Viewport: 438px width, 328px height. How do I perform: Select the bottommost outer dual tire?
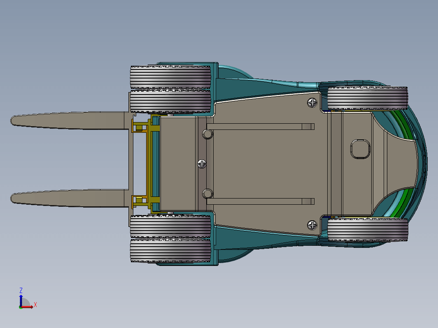click(170, 250)
